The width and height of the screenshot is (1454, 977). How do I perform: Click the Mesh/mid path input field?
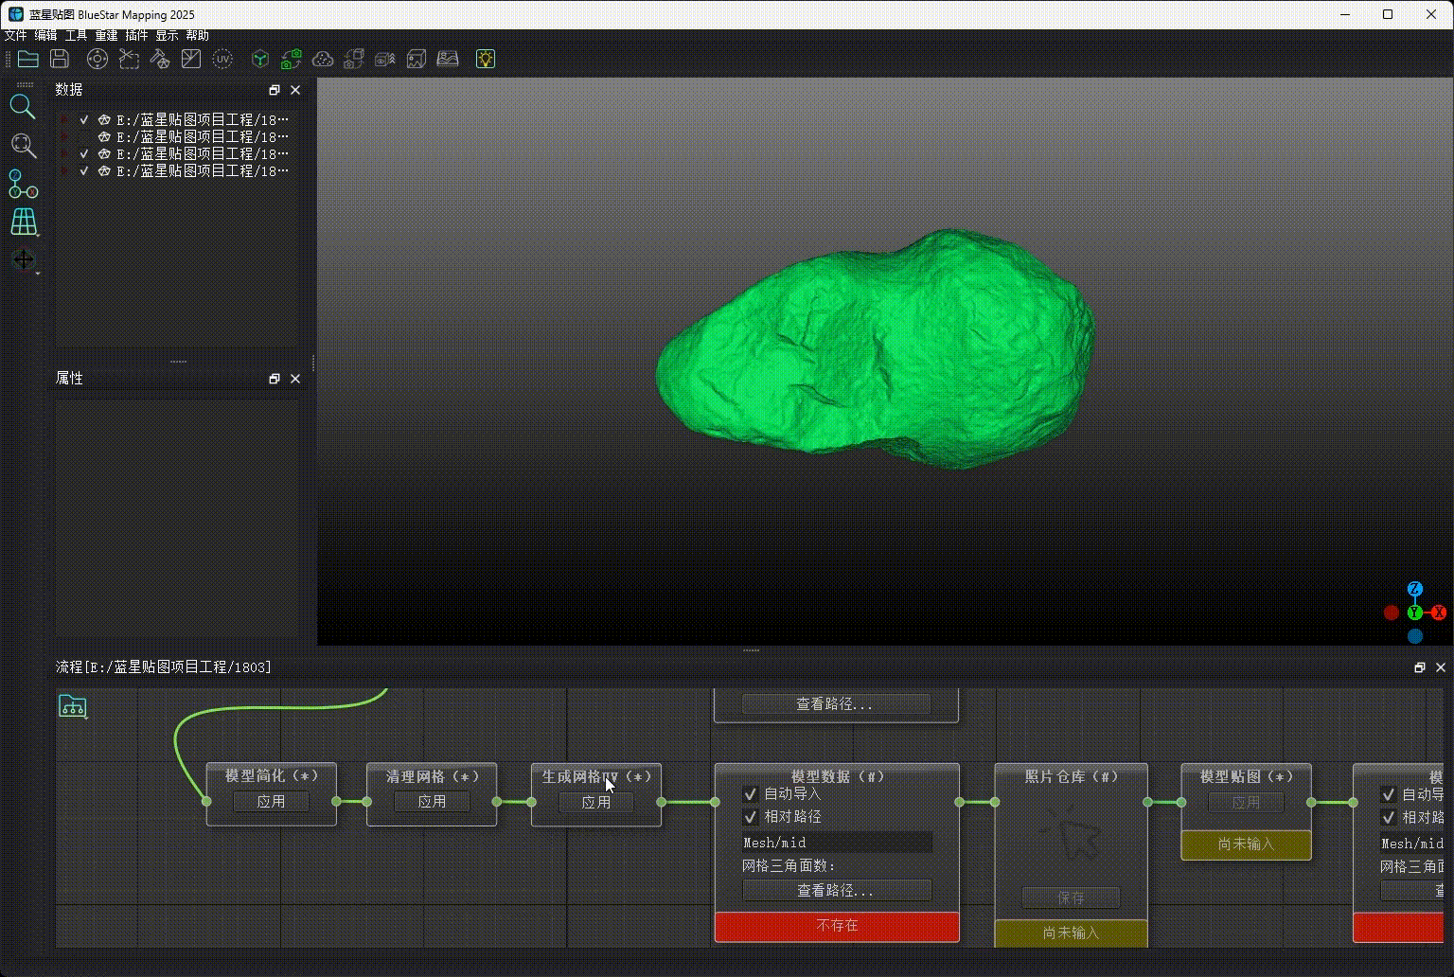click(x=837, y=843)
